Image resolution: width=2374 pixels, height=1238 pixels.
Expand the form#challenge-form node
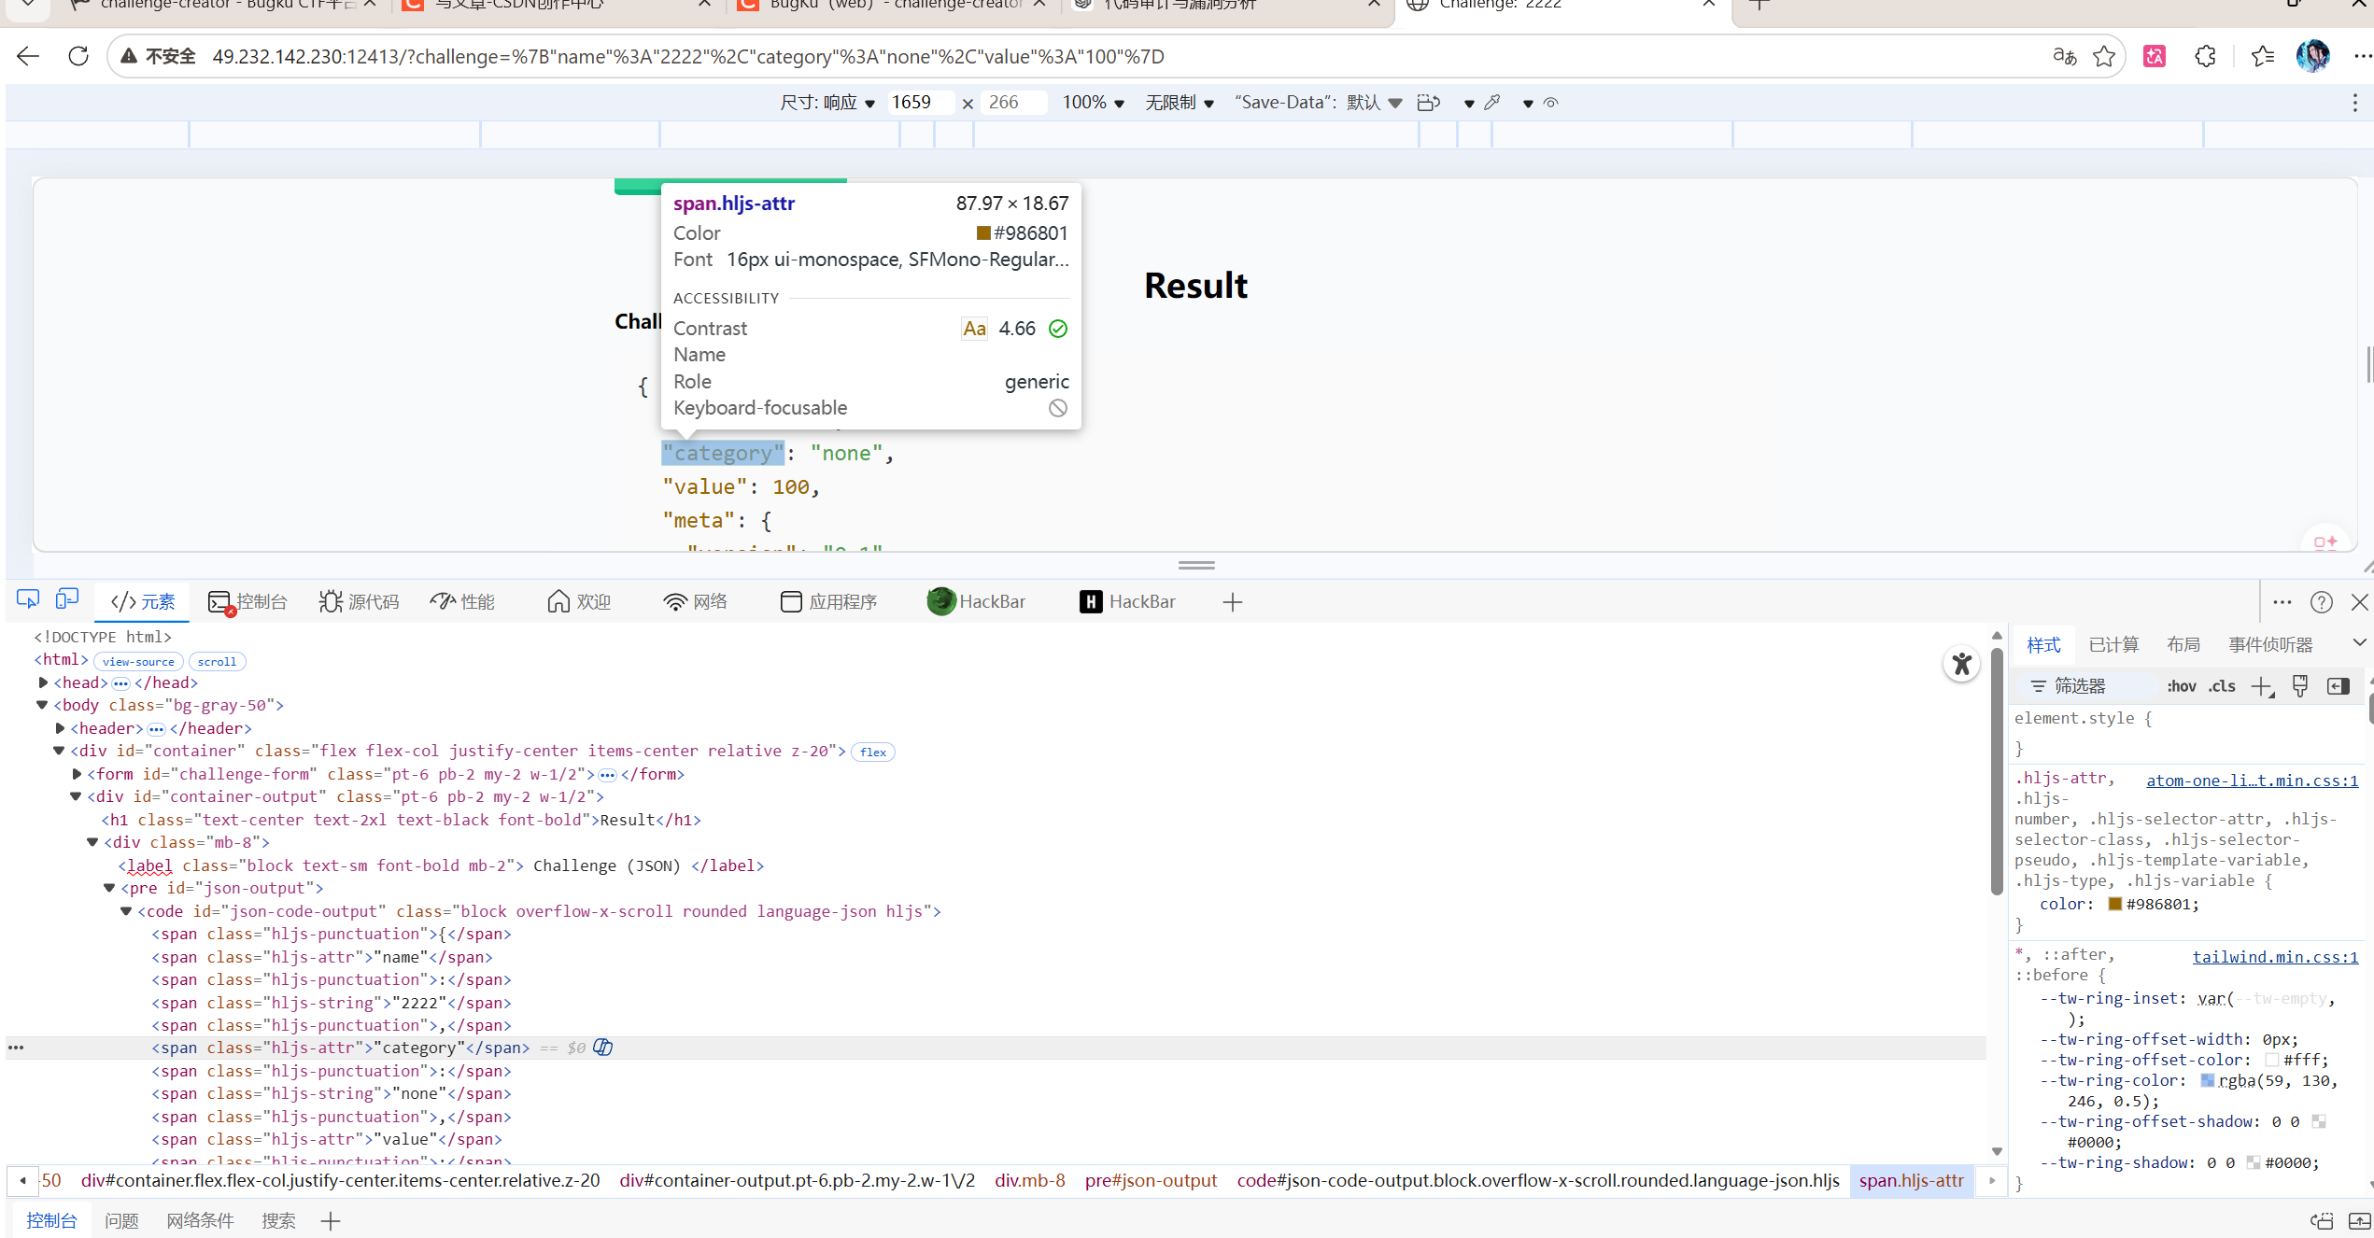point(77,774)
